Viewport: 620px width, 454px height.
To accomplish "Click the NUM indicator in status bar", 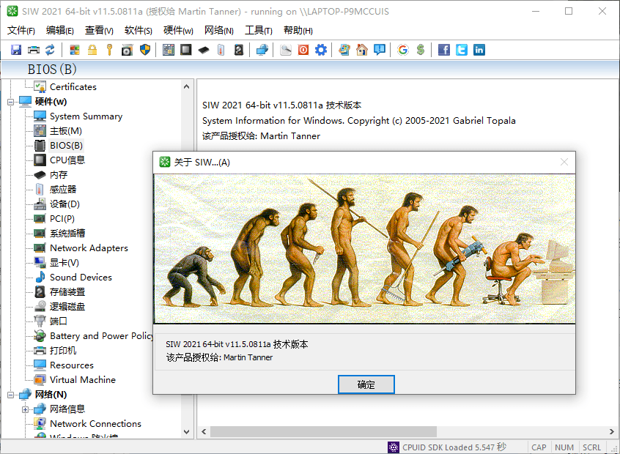I will [564, 447].
